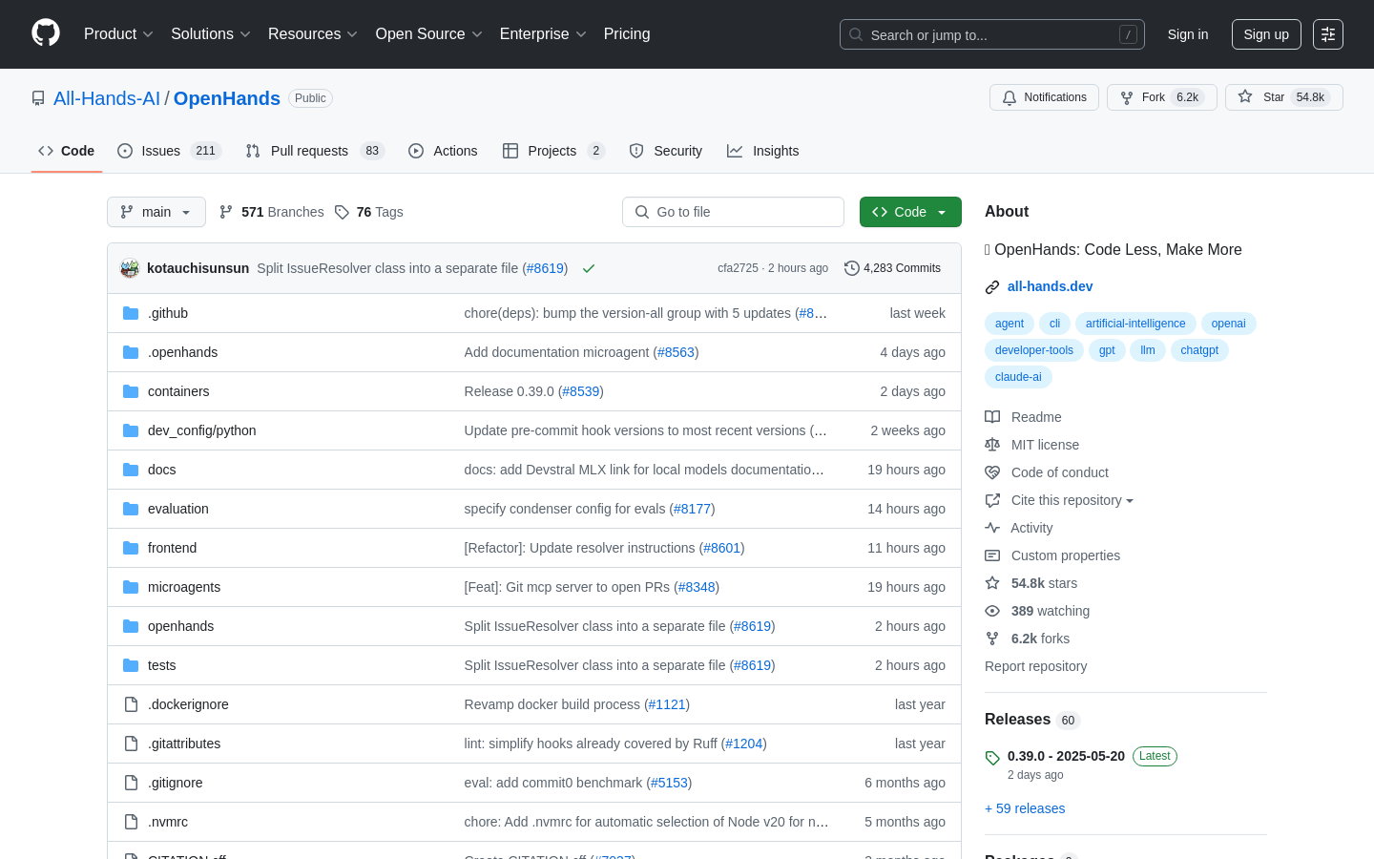Screen dimensions: 1374x859
Task: Open the Security tab
Action: (666, 151)
